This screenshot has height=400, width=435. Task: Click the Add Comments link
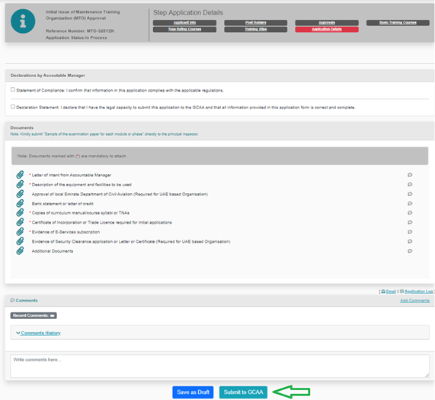(x=414, y=301)
